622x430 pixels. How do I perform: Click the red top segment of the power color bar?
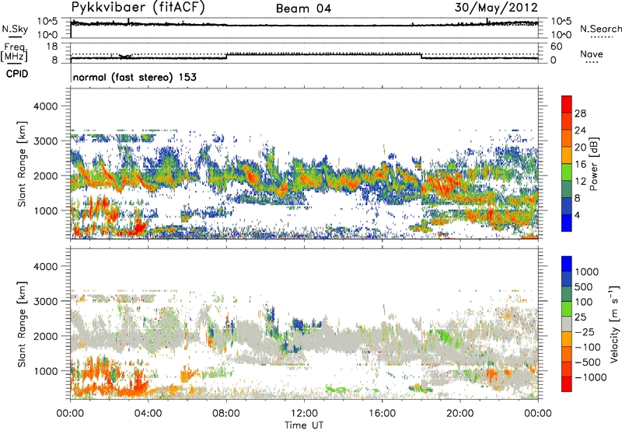click(x=567, y=104)
